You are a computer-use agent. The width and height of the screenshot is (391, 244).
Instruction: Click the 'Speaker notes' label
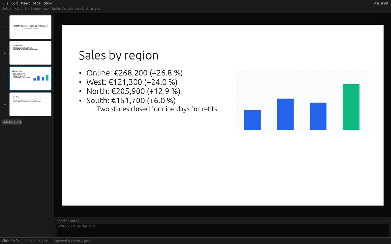coord(67,221)
